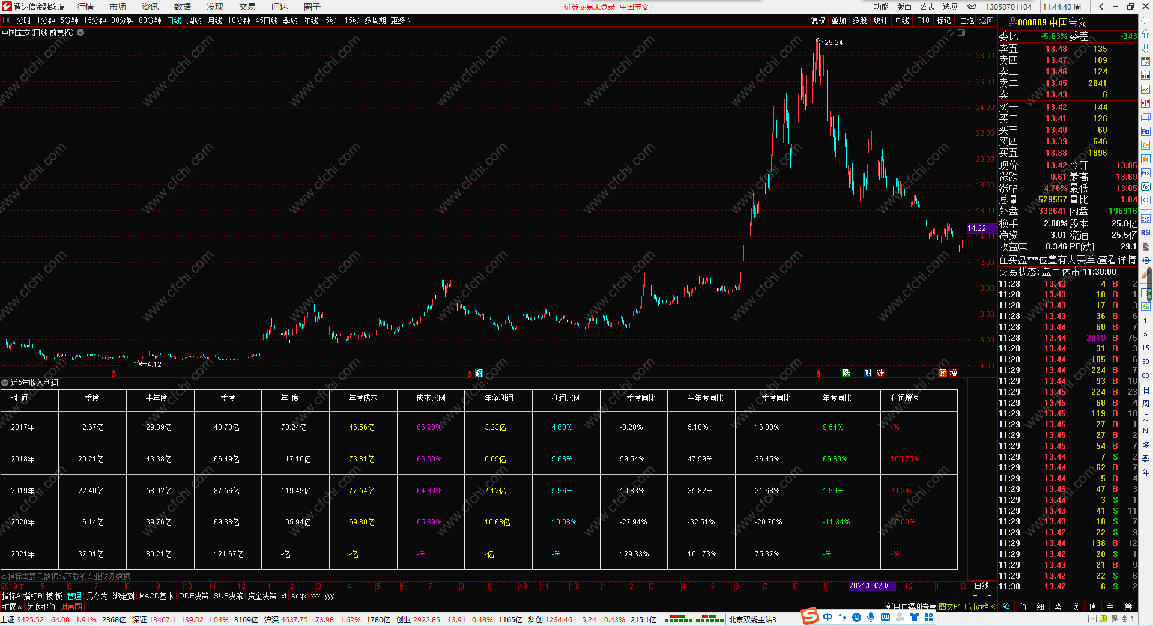Click the blue 财 marker under the chart
The width and height of the screenshot is (1153, 626).
(x=868, y=373)
